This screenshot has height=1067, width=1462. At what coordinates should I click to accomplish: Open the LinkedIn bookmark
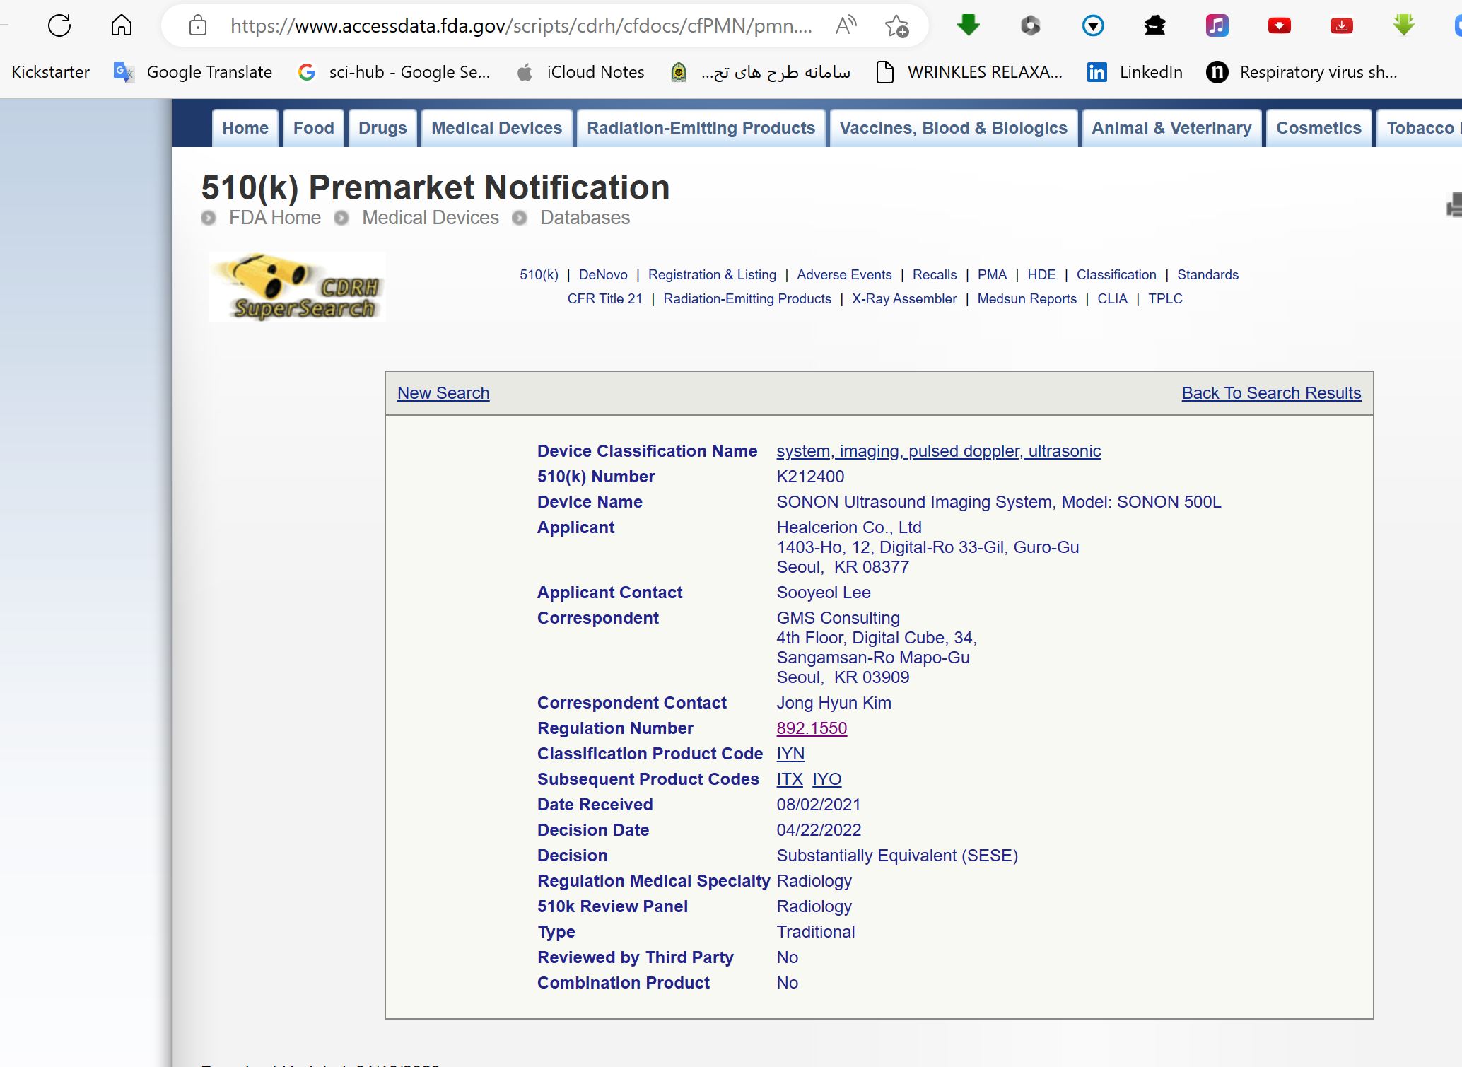click(x=1134, y=72)
